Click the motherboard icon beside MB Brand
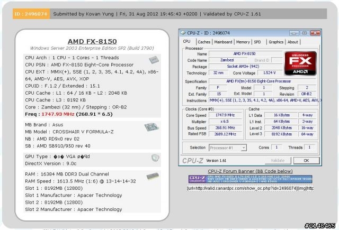339x230 pixels. [151, 127]
